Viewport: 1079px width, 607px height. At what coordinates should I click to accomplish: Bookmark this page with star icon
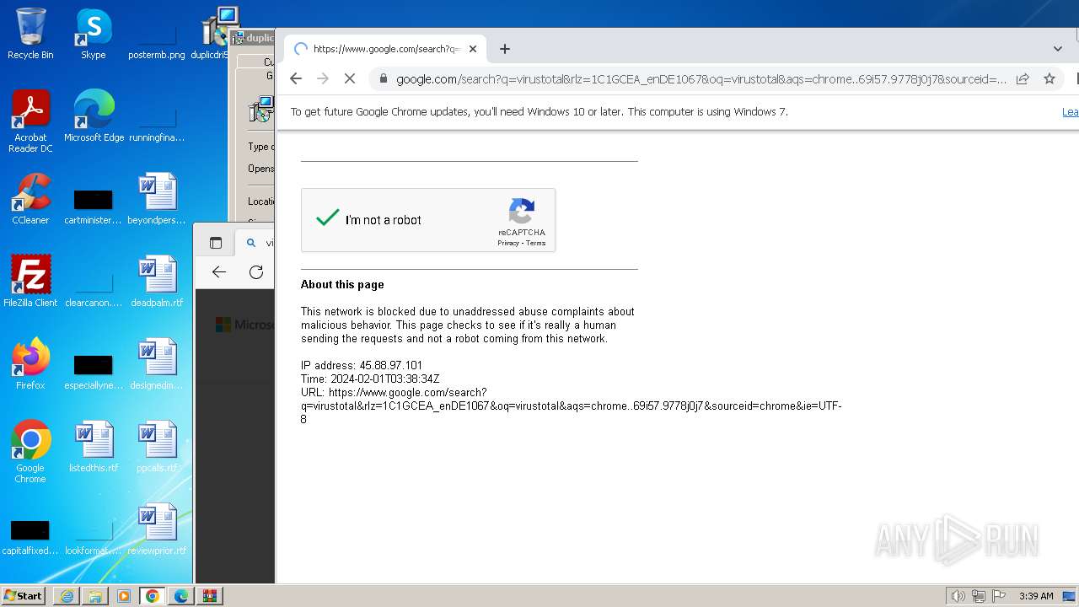click(x=1049, y=78)
